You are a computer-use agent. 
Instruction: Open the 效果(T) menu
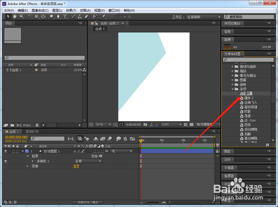(x=71, y=11)
